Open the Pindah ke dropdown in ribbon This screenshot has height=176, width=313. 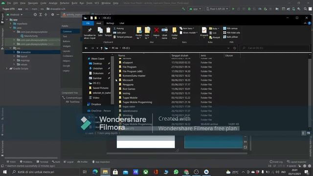139,37
